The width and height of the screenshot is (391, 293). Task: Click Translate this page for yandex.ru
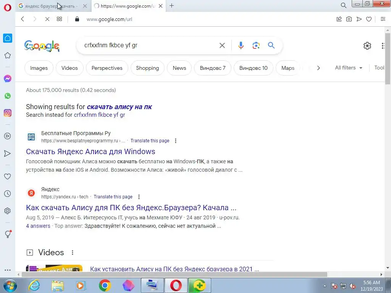tap(113, 197)
